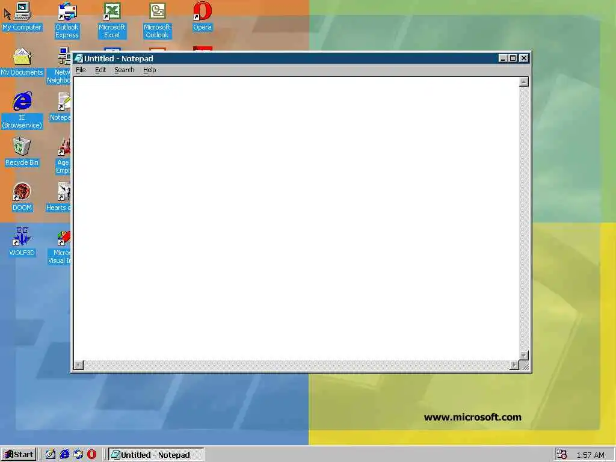This screenshot has width=616, height=462.
Task: Click inside the Notepad text area
Action: (x=297, y=218)
